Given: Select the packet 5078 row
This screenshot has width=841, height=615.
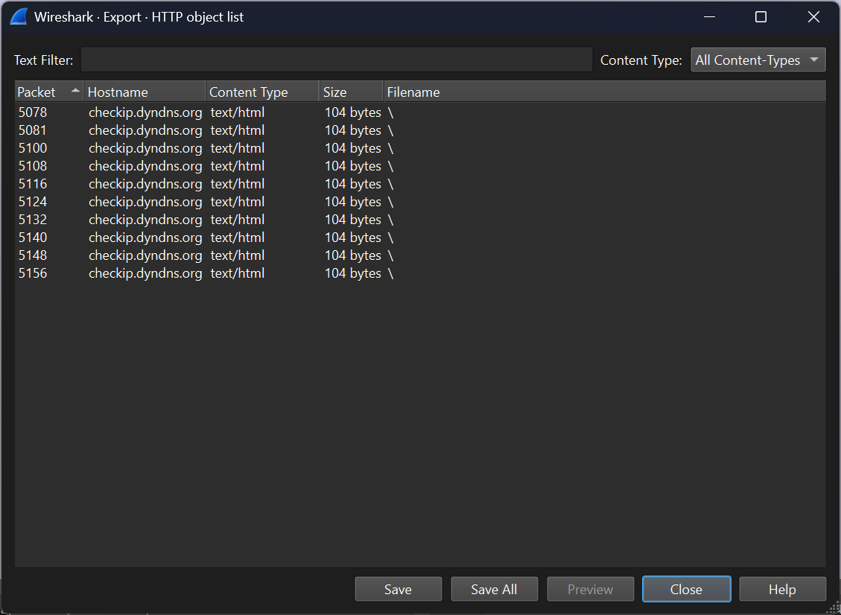Looking at the screenshot, I should (x=420, y=112).
